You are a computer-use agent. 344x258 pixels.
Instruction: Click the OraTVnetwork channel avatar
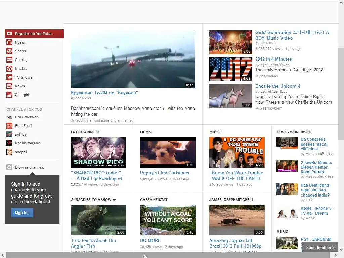(x=9, y=117)
